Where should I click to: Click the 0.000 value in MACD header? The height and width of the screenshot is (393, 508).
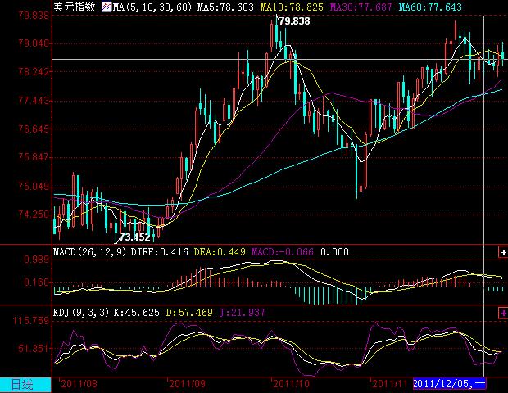click(x=334, y=252)
